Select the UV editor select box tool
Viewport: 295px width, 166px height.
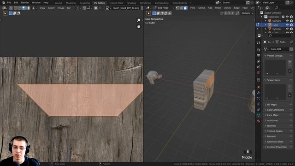[5, 13]
